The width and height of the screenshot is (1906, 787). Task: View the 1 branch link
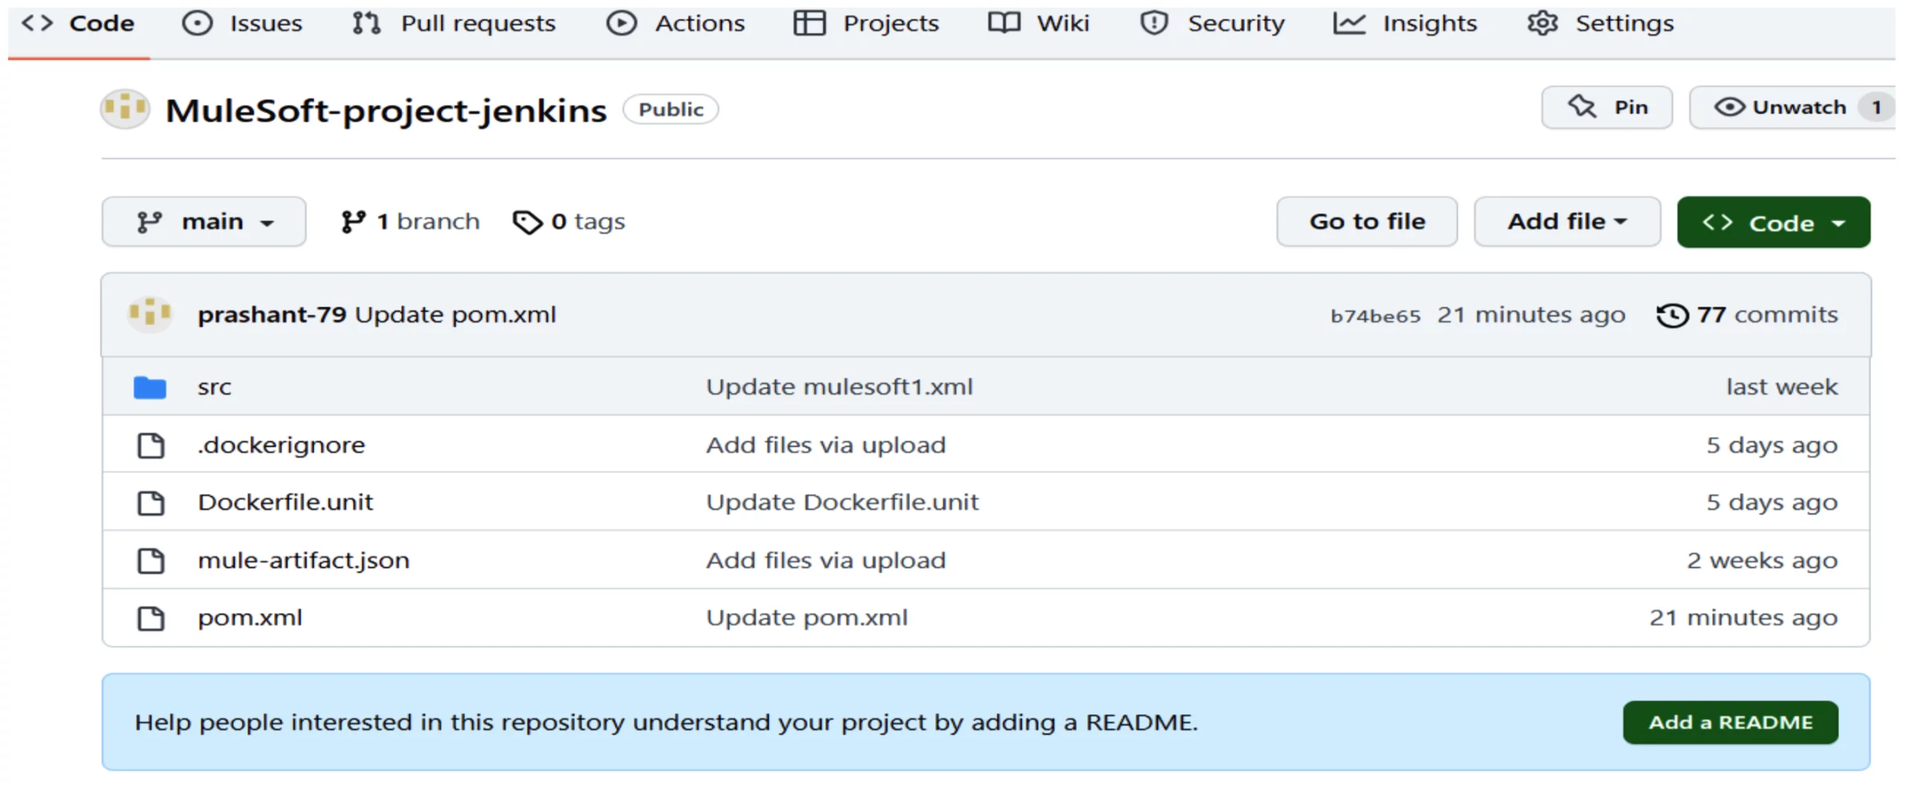[410, 222]
